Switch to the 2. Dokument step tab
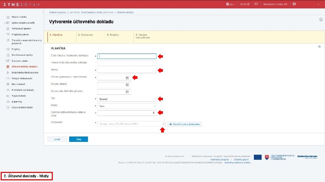Viewport: 325px width, 182px height. (85, 35)
